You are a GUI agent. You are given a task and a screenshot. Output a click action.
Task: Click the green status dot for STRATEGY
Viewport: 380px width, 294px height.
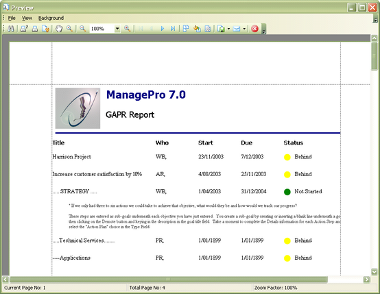pos(287,192)
